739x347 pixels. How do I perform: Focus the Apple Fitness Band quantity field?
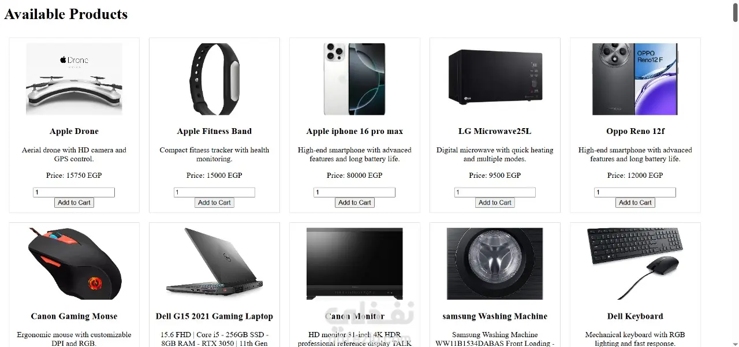click(214, 192)
